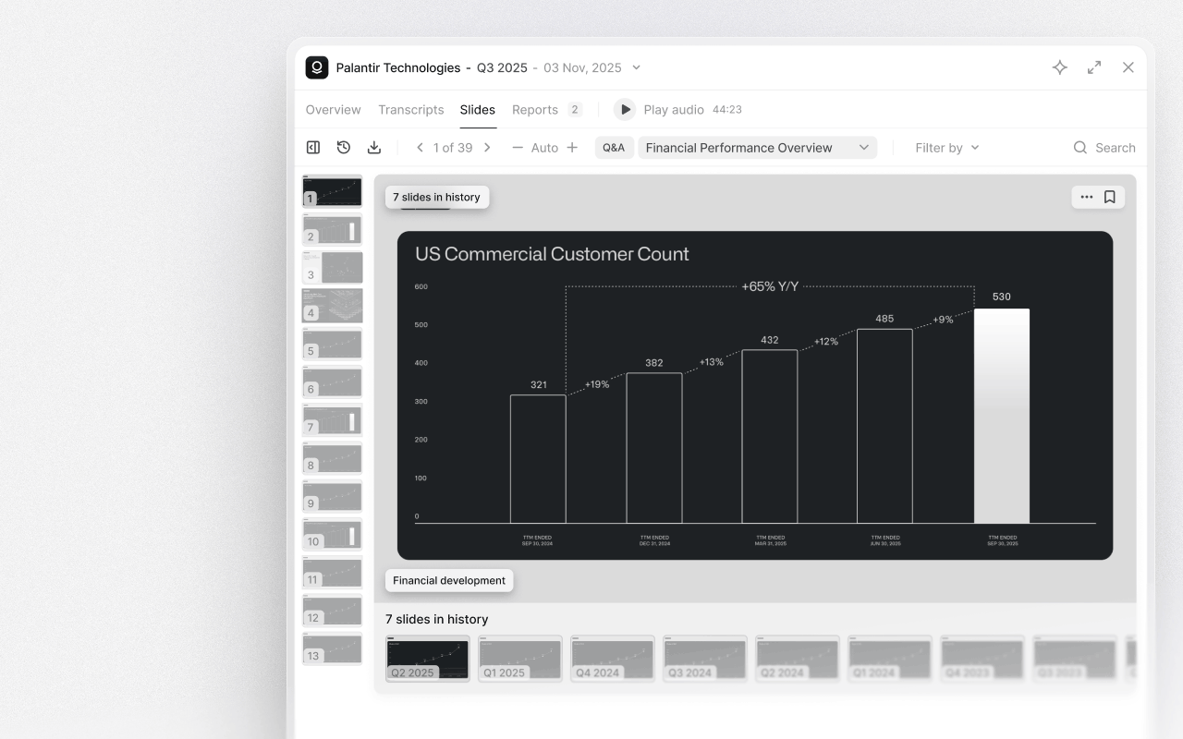Go to the previous slide
This screenshot has width=1183, height=739.
click(420, 148)
